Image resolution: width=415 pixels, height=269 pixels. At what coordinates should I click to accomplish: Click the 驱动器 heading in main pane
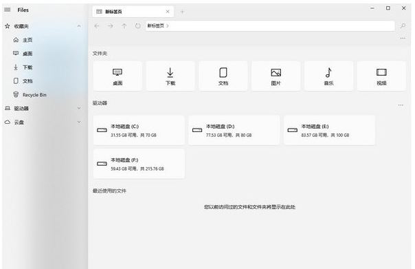point(100,103)
